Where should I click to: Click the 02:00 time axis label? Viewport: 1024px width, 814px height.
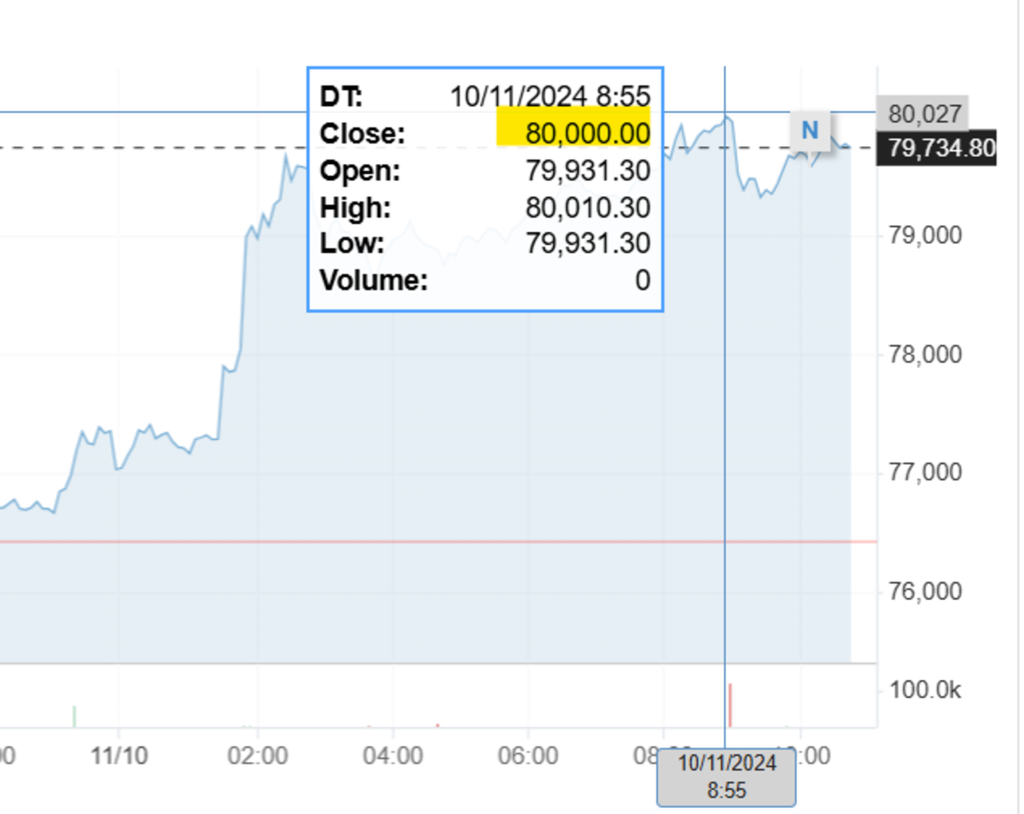[x=257, y=756]
